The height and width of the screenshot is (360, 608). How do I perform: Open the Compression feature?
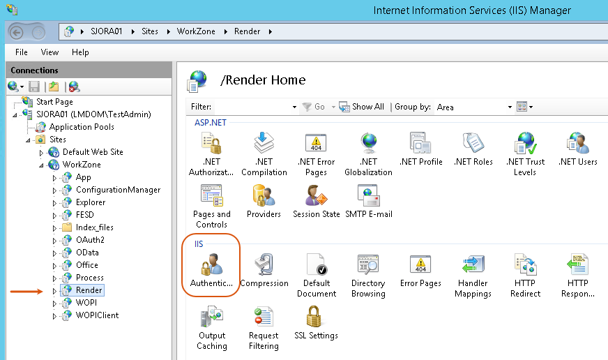pos(264,271)
